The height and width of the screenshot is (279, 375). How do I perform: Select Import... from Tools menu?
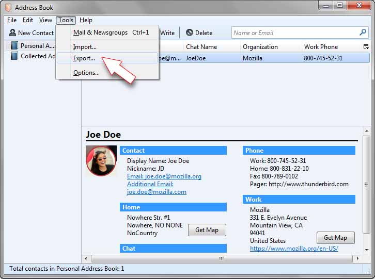[107, 47]
